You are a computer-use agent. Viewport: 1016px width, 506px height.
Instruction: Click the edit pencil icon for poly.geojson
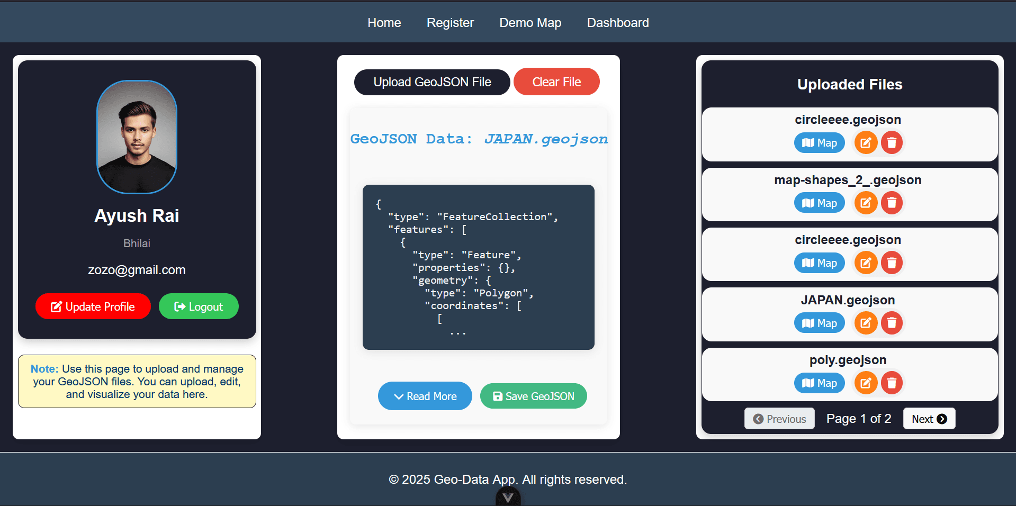866,383
